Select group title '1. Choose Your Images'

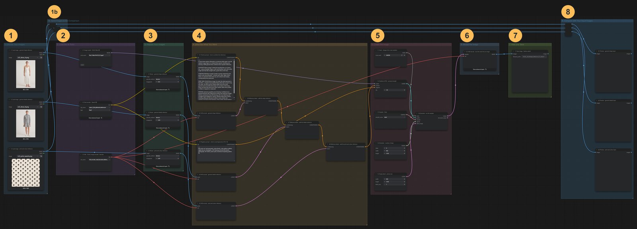click(15, 45)
